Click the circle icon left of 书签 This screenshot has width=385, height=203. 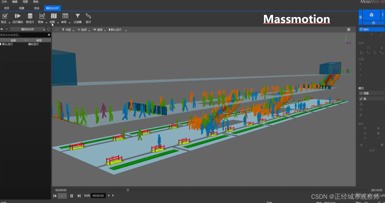(57, 30)
